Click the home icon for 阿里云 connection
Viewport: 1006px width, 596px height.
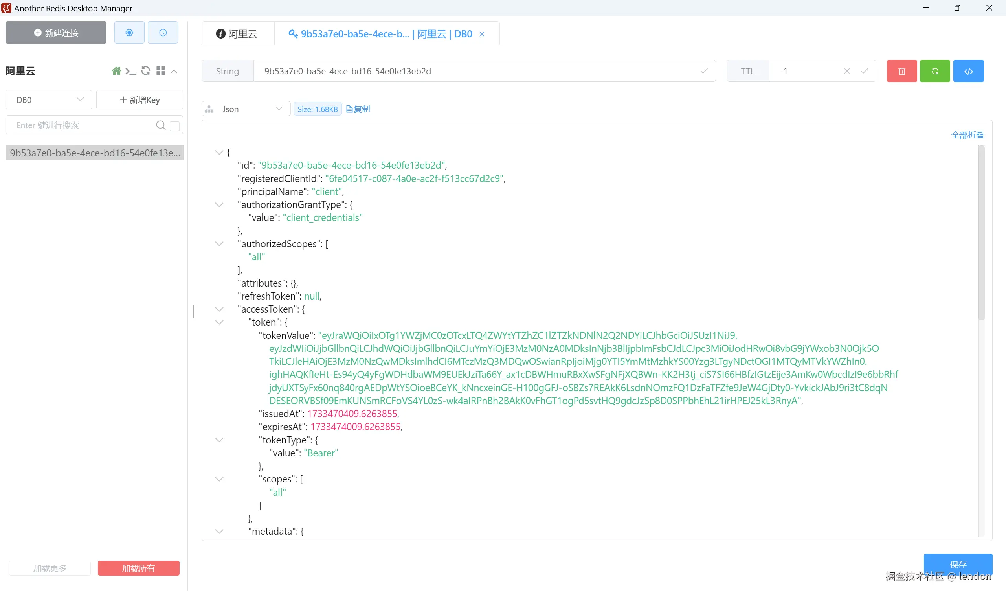(116, 71)
